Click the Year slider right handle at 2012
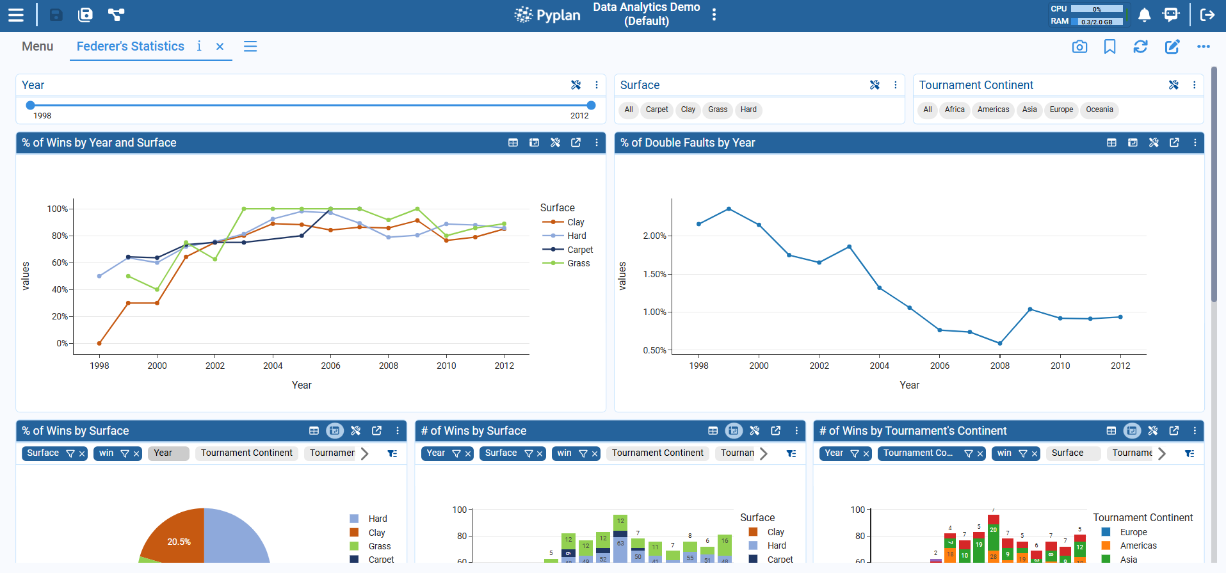 pyautogui.click(x=591, y=106)
